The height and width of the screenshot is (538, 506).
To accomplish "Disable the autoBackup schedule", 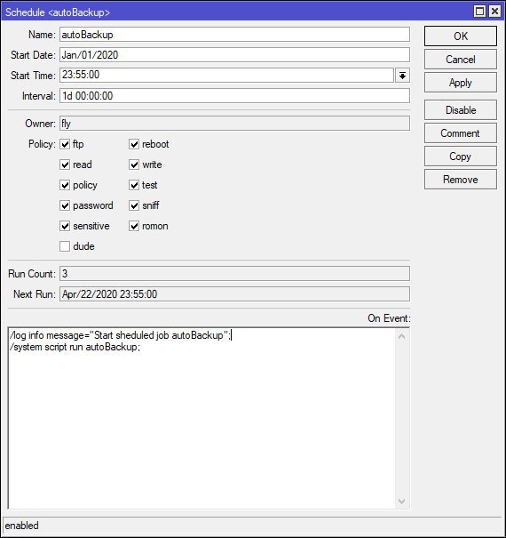I will (x=461, y=110).
